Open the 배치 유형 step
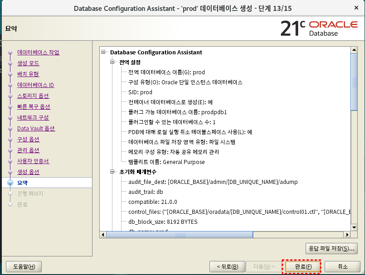The height and width of the screenshot is (275, 365). (28, 74)
